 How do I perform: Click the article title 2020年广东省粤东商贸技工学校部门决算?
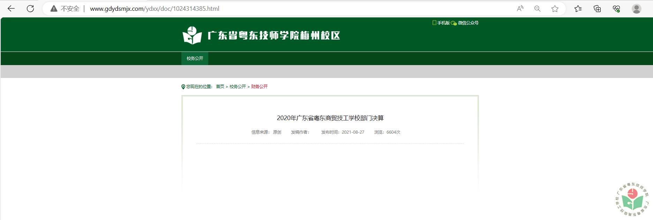point(330,118)
